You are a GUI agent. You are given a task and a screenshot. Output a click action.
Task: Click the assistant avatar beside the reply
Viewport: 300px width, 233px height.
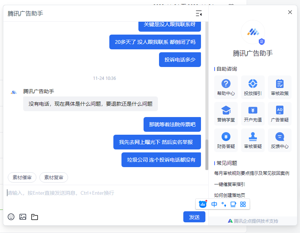pos(14,92)
